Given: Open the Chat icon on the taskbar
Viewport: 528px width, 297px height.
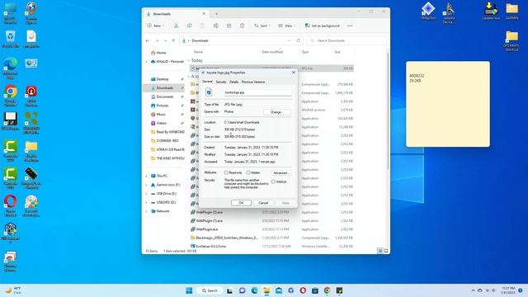Looking at the screenshot, I should pos(242,290).
